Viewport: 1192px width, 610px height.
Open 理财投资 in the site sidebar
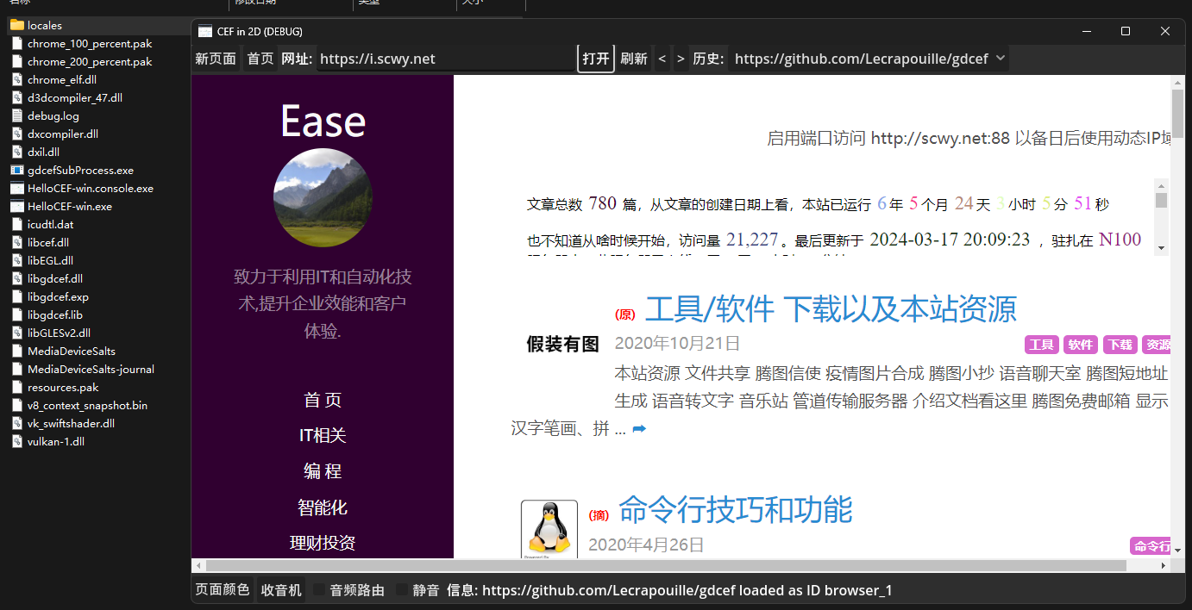(x=323, y=543)
